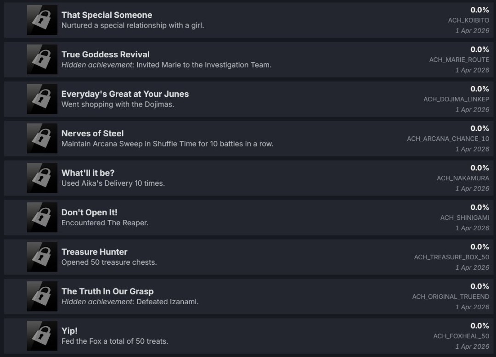Select the Don't Open It! lock icon

(42, 218)
